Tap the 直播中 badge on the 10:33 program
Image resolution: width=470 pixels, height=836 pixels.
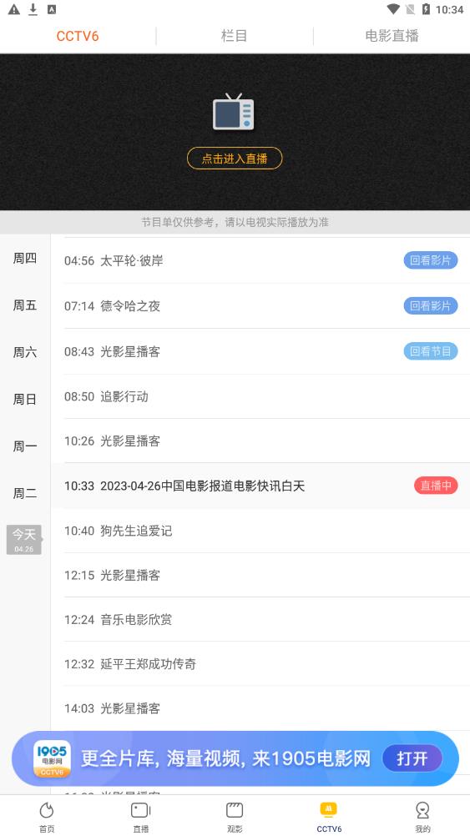[x=436, y=486]
